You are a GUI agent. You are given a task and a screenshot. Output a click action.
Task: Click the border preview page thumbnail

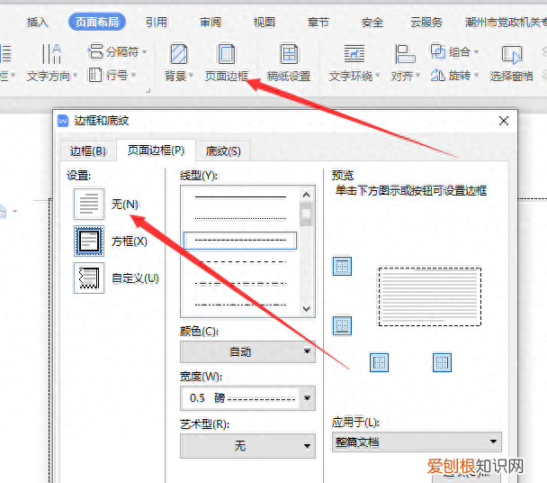pyautogui.click(x=430, y=296)
